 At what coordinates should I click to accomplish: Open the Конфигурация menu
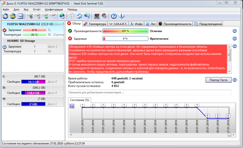tap(54, 9)
